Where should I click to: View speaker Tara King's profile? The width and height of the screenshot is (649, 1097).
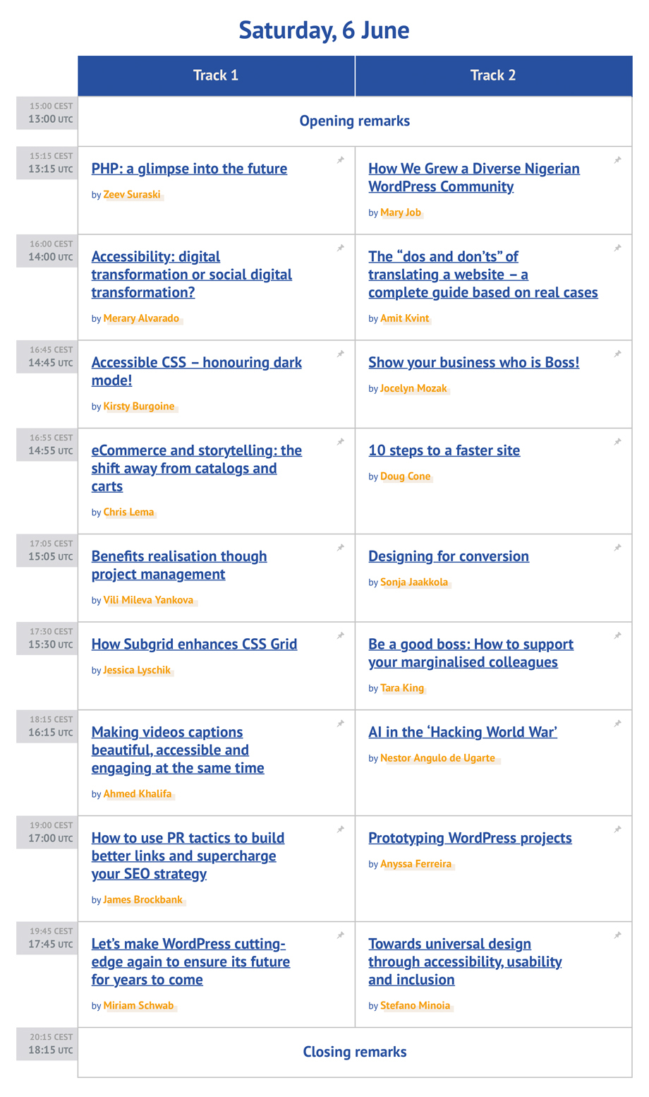pos(402,688)
